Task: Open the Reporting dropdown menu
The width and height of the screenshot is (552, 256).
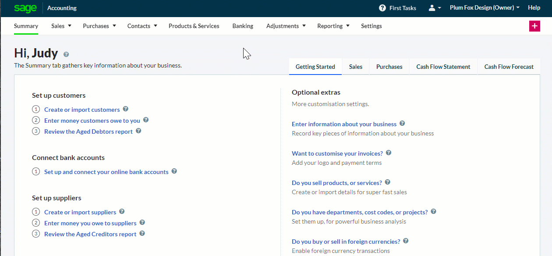Action: click(x=333, y=26)
